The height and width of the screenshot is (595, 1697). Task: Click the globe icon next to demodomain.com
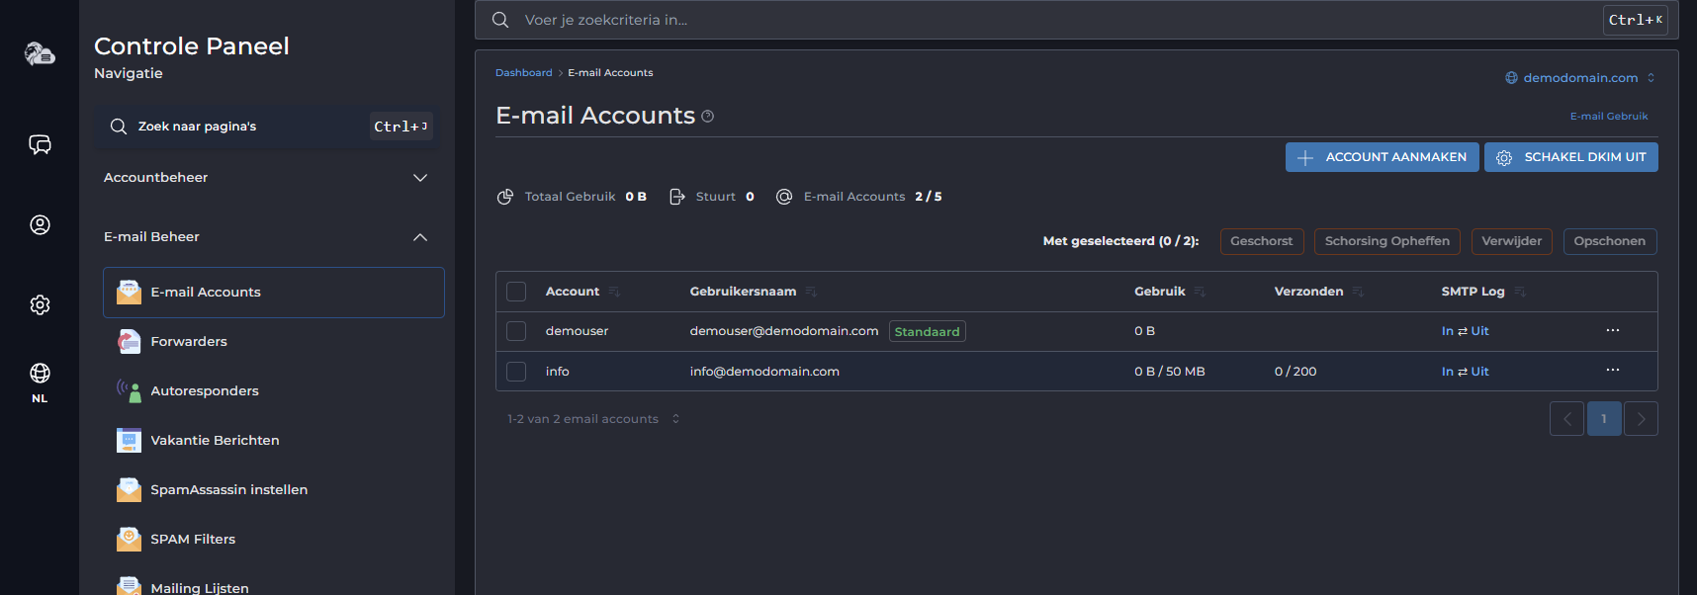tap(1511, 78)
